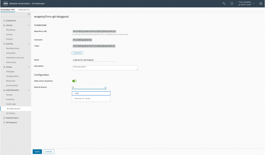
Task: Open Actions in sidebar
Action: coord(9,34)
